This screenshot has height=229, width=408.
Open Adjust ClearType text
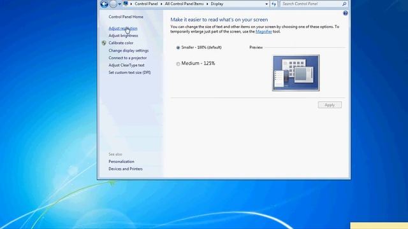(126, 65)
